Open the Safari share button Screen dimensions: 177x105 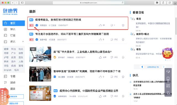pos(163,3)
